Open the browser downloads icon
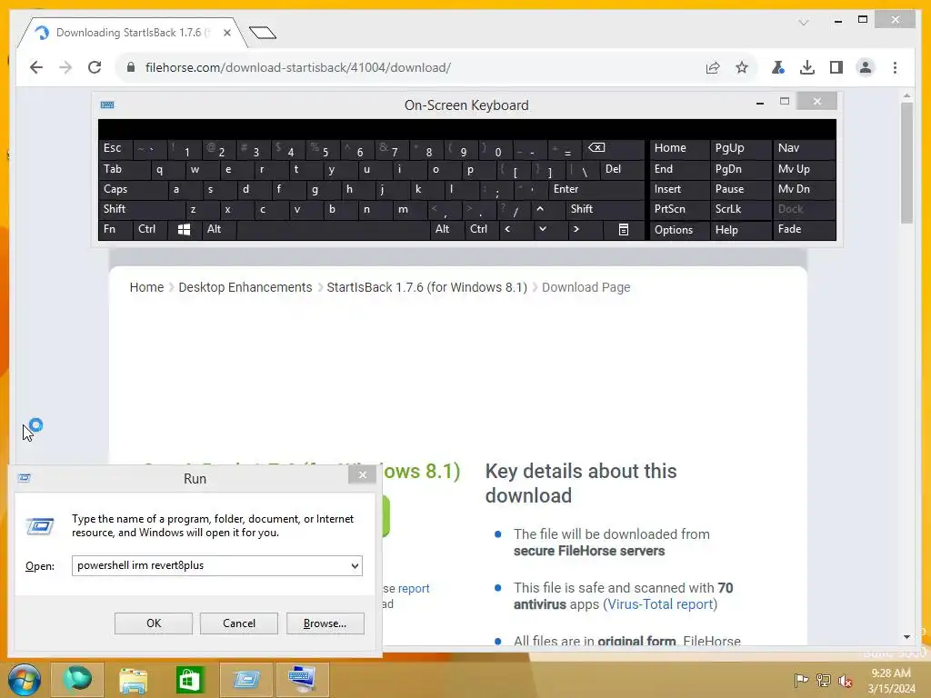This screenshot has height=698, width=931. tap(807, 67)
